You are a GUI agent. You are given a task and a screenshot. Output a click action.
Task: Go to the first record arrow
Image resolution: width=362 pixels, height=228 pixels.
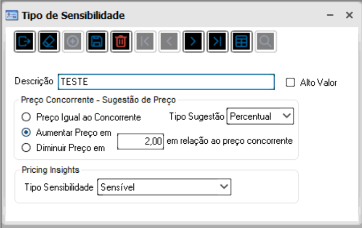click(145, 41)
